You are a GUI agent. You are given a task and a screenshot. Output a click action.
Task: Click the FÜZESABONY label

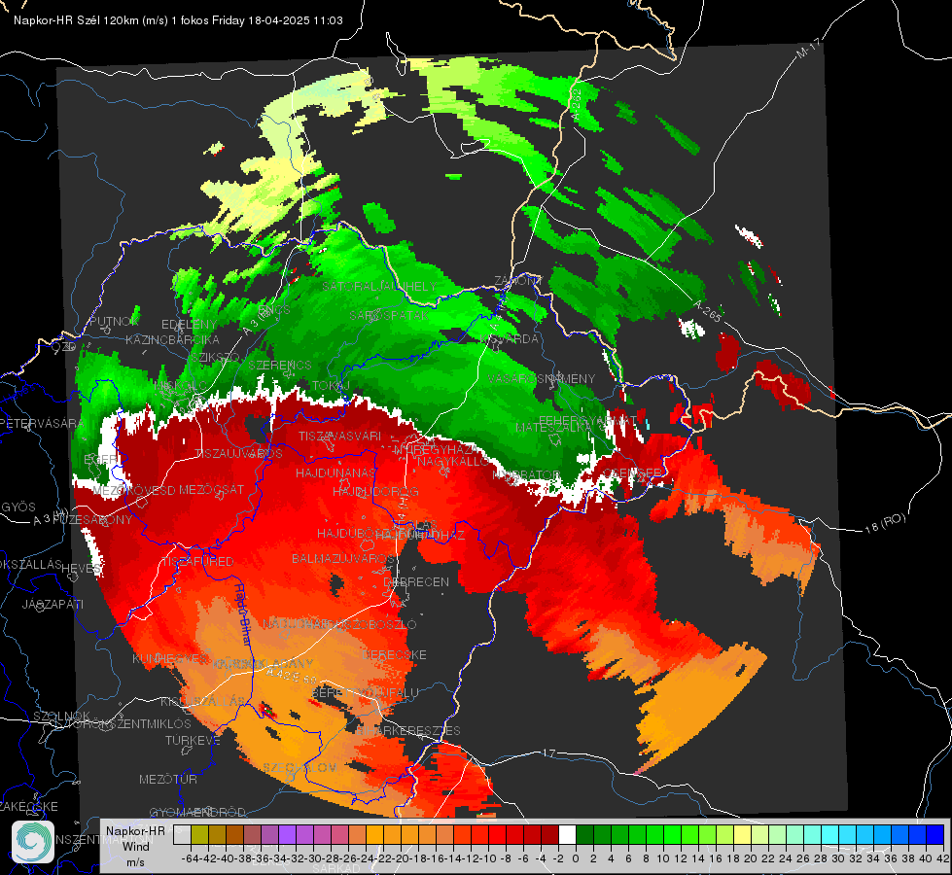tap(92, 520)
